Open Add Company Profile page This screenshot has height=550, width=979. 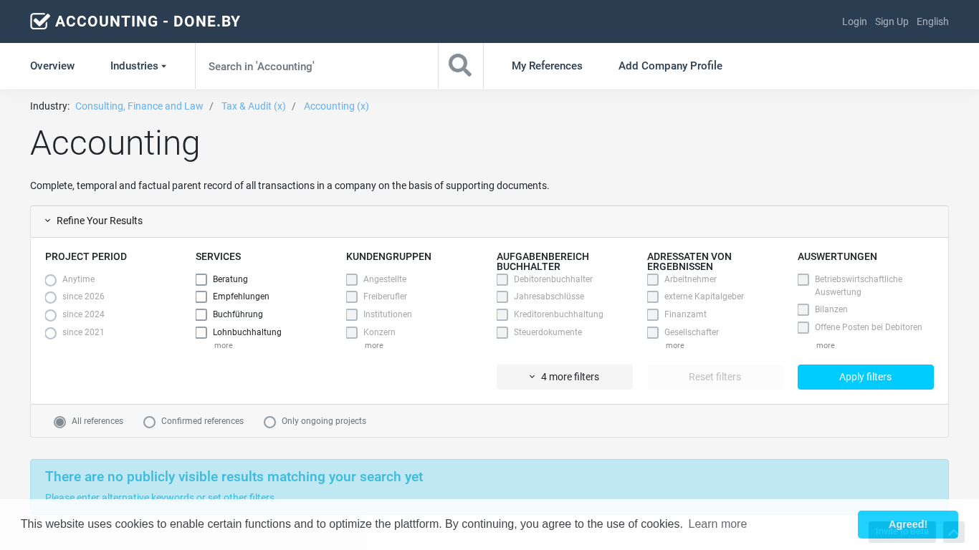tap(670, 66)
